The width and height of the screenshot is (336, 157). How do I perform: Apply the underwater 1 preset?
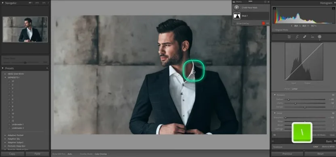(18, 124)
